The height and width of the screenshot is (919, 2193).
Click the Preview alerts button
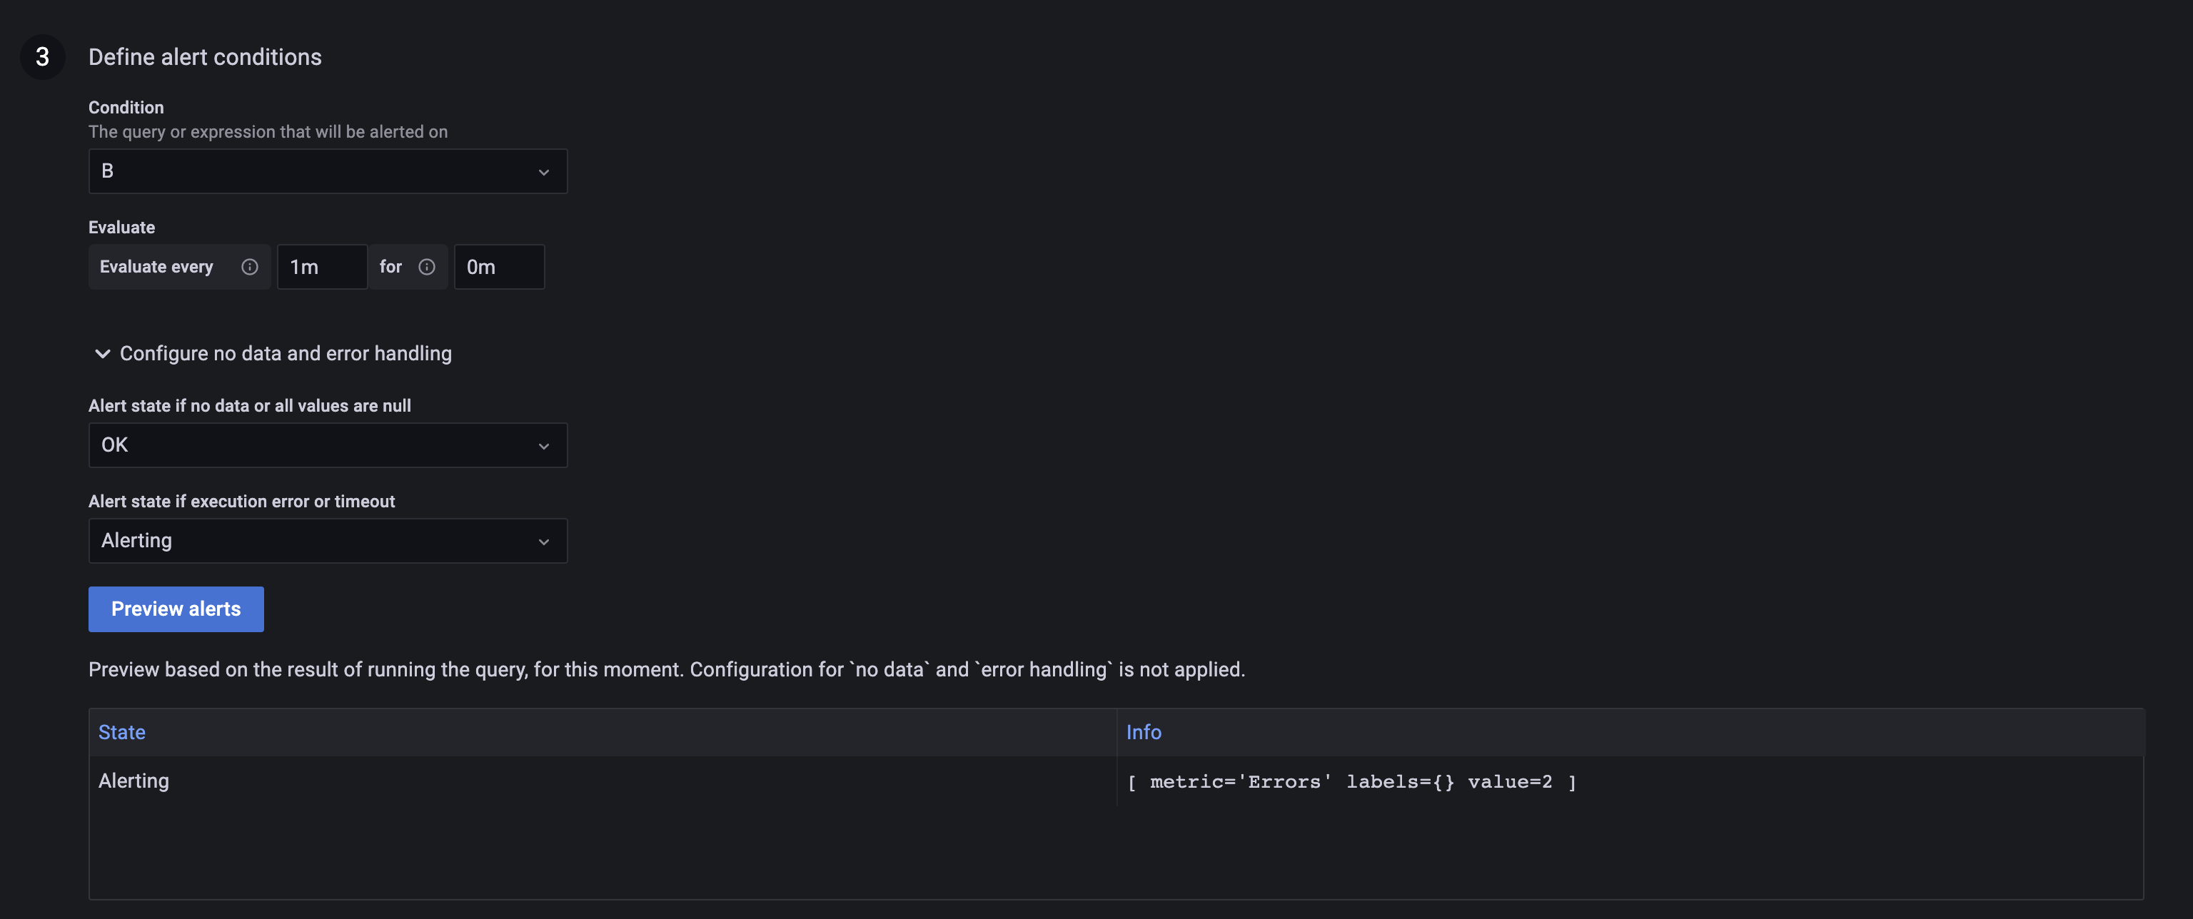pos(176,609)
